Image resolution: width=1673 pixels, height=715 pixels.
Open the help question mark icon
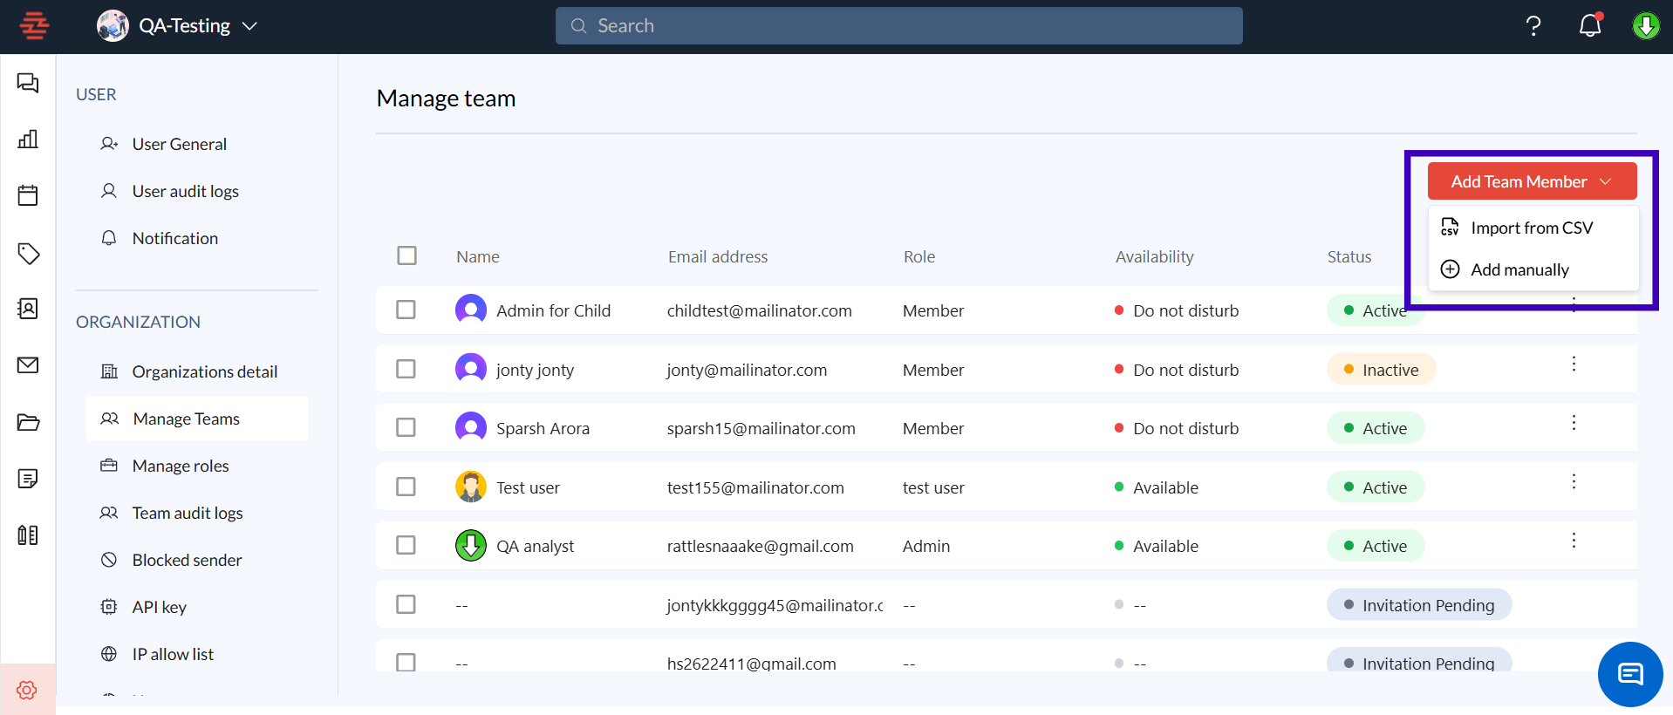tap(1533, 26)
